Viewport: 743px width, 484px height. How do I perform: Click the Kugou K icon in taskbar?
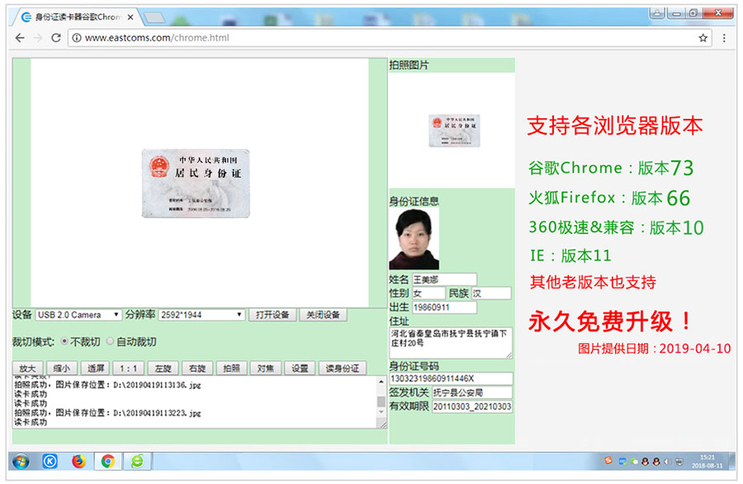click(x=50, y=461)
